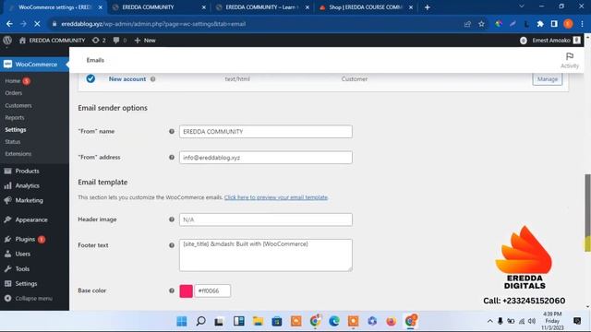Open the Activity flag panel
This screenshot has height=332, width=591.
tap(570, 60)
